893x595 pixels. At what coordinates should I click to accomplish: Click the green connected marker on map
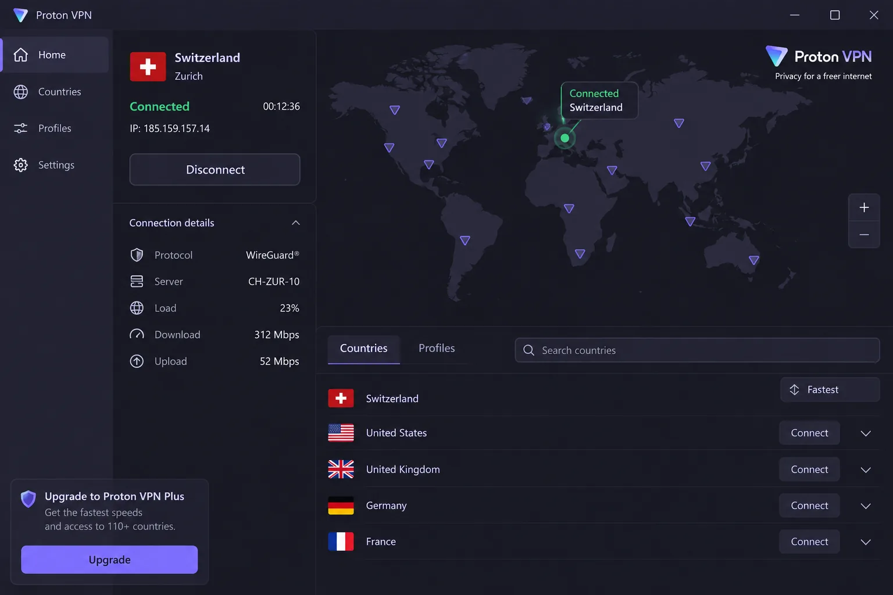(565, 138)
